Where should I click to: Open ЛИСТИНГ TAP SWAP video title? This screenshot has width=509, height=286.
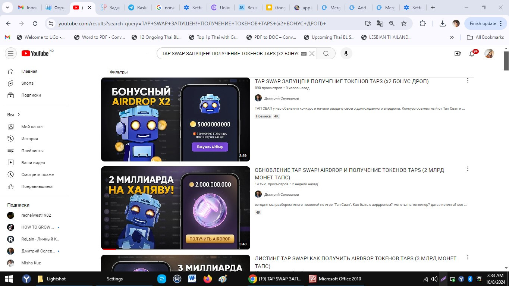point(355,262)
